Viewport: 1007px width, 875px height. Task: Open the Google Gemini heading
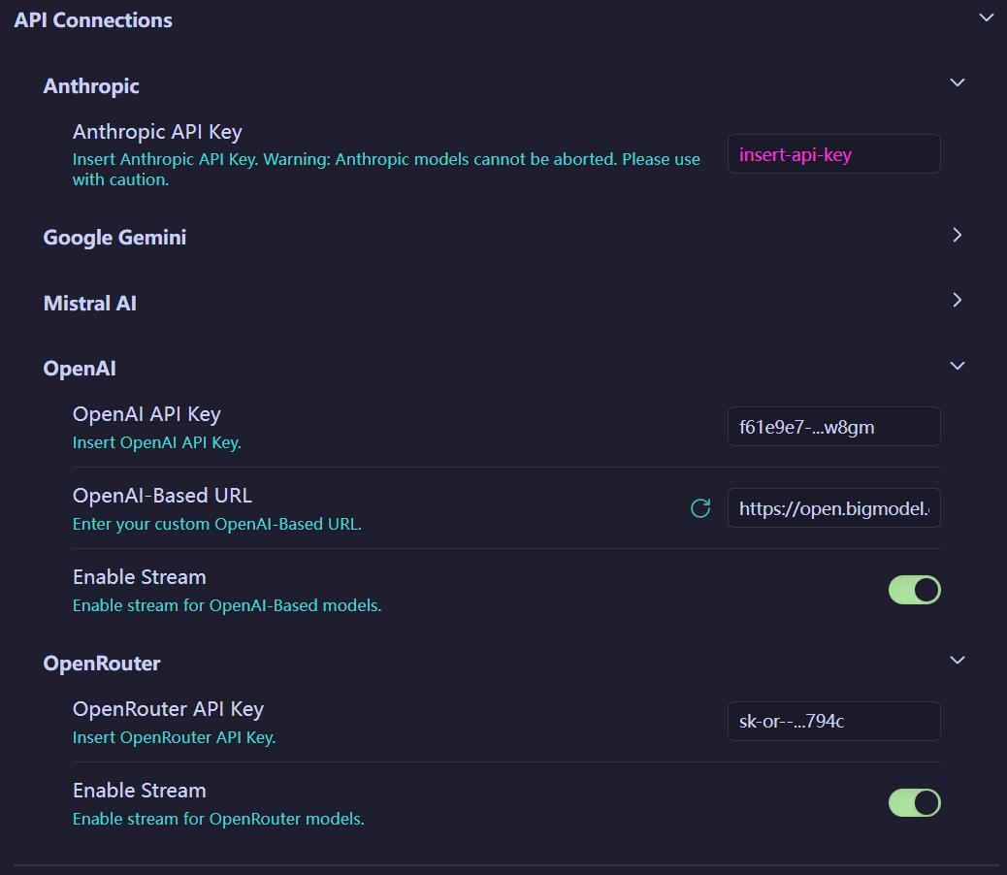(x=114, y=238)
